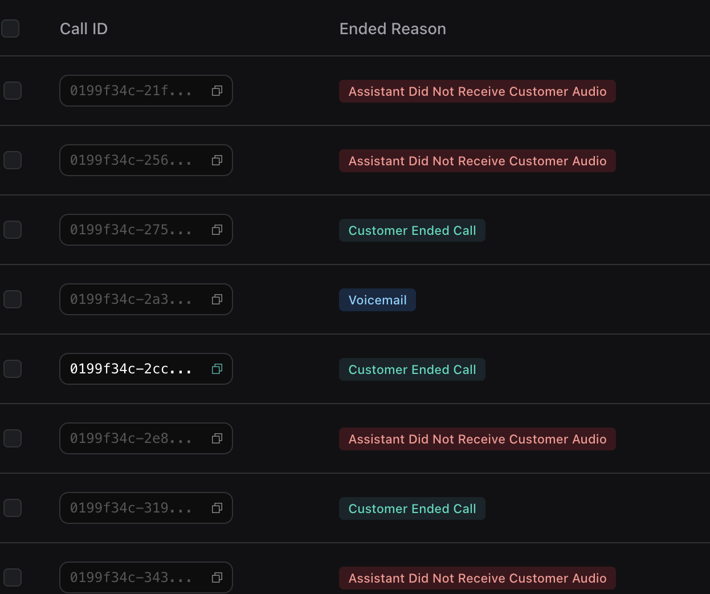Copy call ID 0199f34c-343
Image resolution: width=710 pixels, height=594 pixels.
pyautogui.click(x=217, y=578)
